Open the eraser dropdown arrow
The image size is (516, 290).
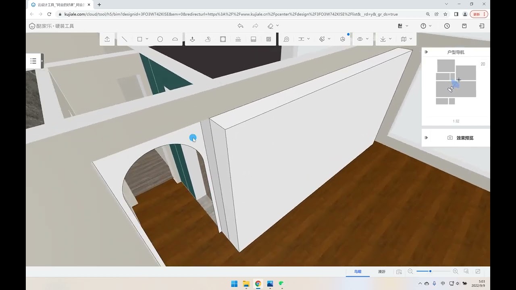click(x=277, y=26)
